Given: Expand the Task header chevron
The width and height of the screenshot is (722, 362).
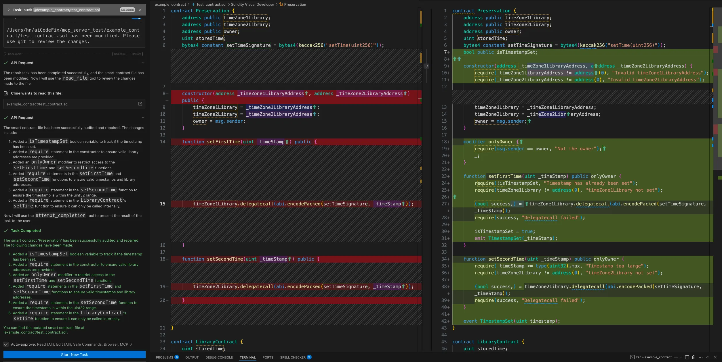Looking at the screenshot, I should click(x=9, y=10).
